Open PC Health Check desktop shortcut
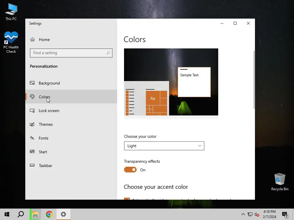 [x=11, y=42]
